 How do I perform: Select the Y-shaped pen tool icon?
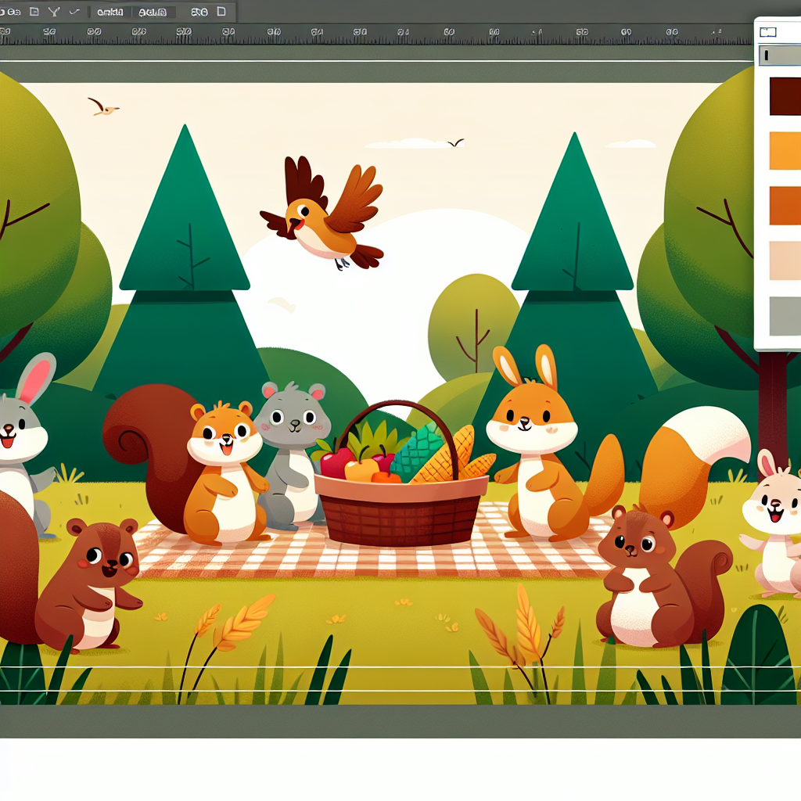click(x=54, y=12)
